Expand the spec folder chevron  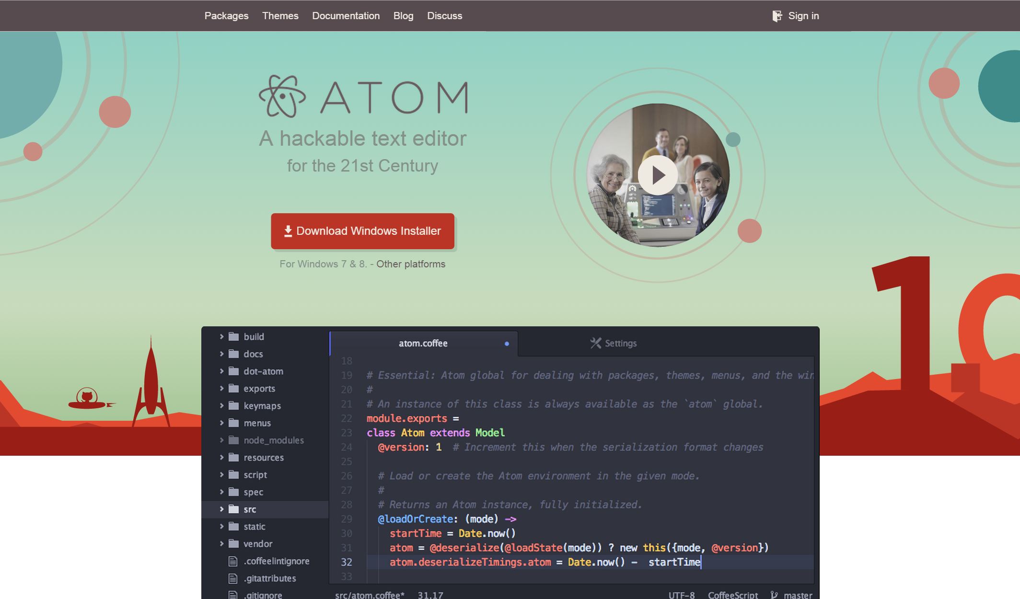(221, 492)
